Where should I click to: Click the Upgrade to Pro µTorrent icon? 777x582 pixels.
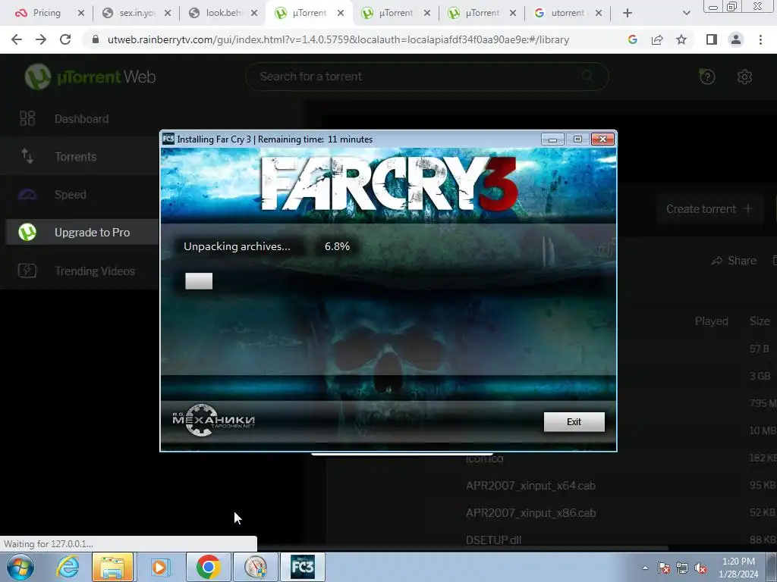point(27,232)
